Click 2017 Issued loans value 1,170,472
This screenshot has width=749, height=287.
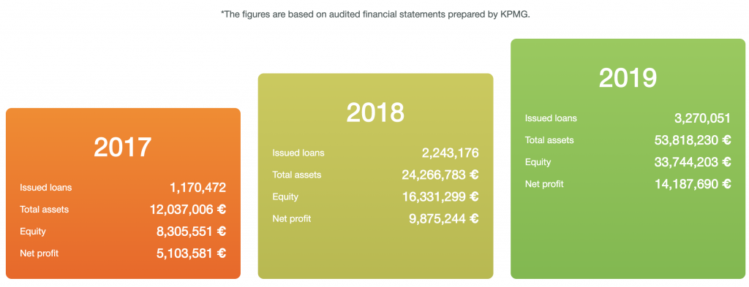[x=197, y=188]
